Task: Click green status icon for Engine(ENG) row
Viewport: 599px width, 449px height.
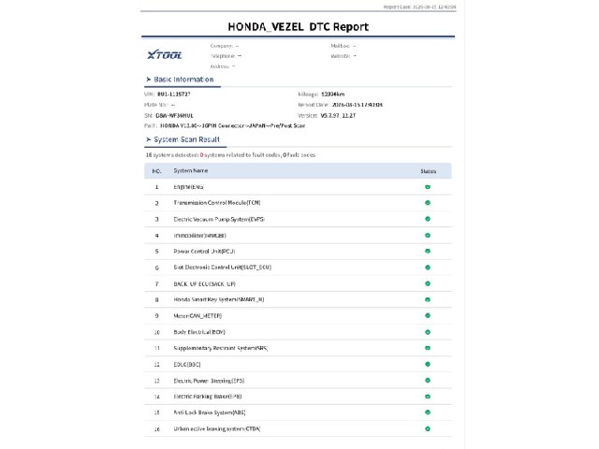Action: 428,187
